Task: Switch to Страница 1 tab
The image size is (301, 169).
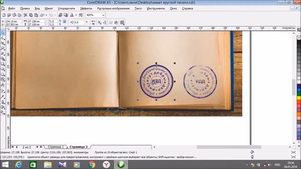Action: 55,147
